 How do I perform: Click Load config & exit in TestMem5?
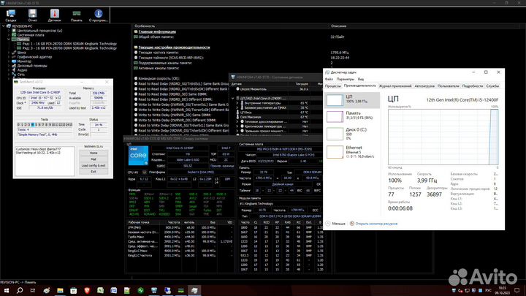coord(94,165)
